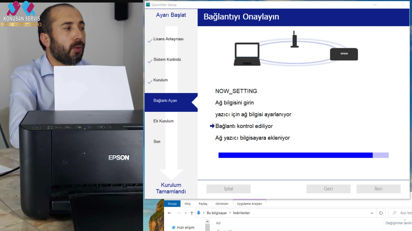Click the checkmark beside Kurulum step
412x231 pixels.
(x=150, y=82)
